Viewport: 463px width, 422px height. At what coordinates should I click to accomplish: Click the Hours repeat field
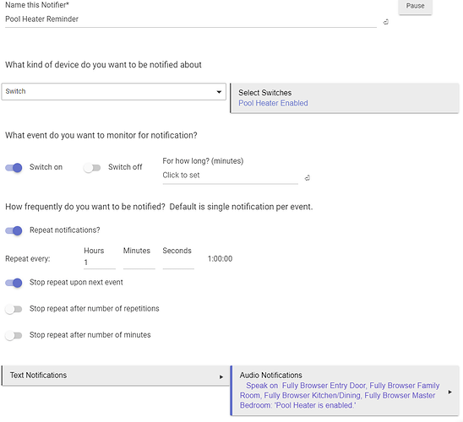pyautogui.click(x=100, y=262)
